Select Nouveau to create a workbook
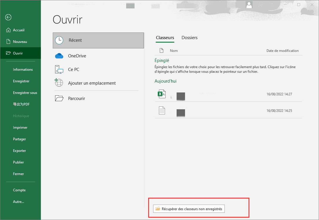The height and width of the screenshot is (220, 319). click(x=20, y=42)
